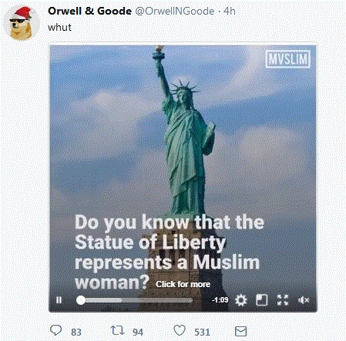View the 94 retweets count

point(138,332)
